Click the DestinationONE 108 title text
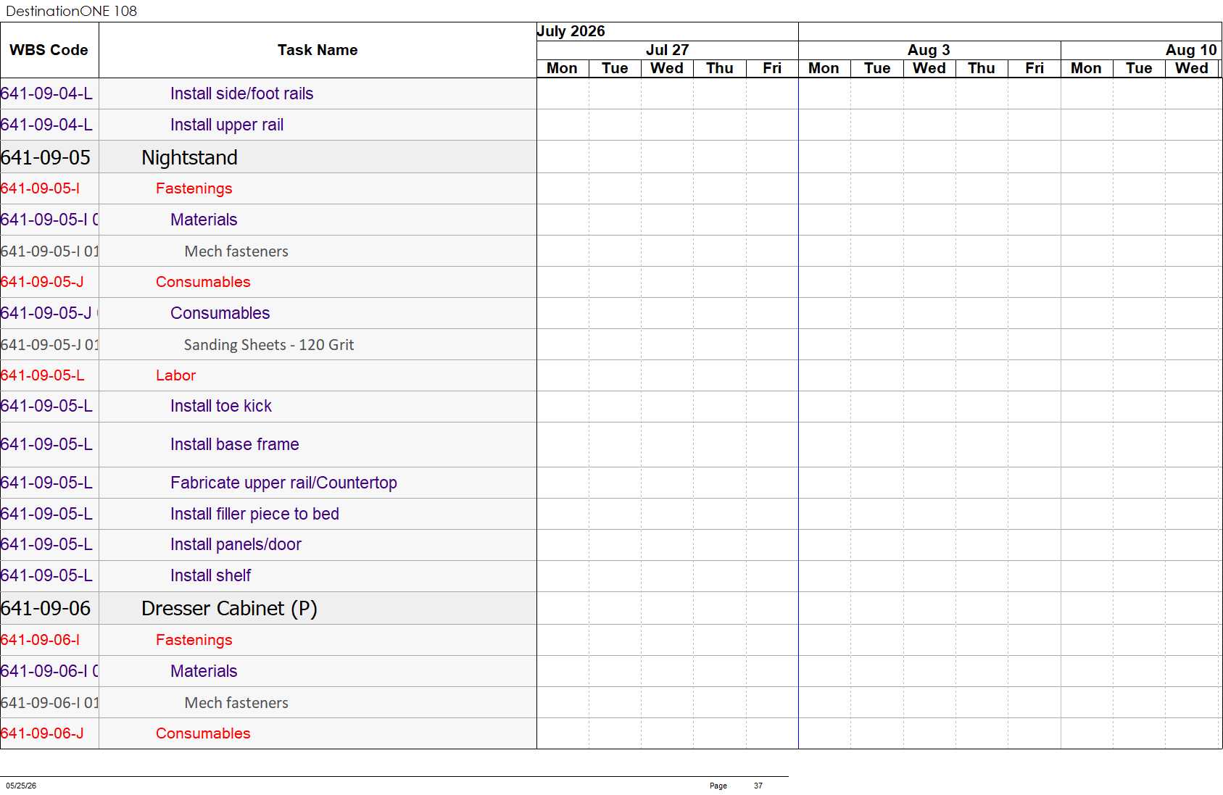1223x795 pixels. pyautogui.click(x=71, y=11)
